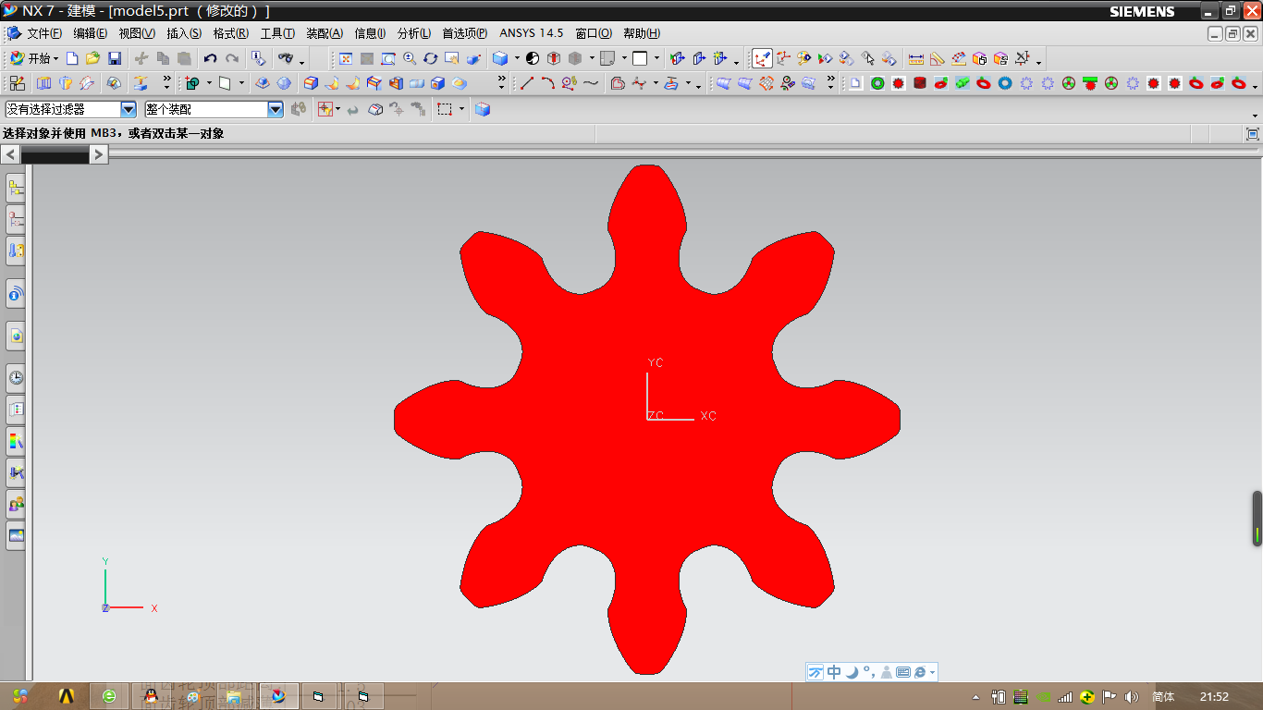Open the 工具(T) Tools menu
Viewport: 1263px width, 710px height.
[x=277, y=33]
